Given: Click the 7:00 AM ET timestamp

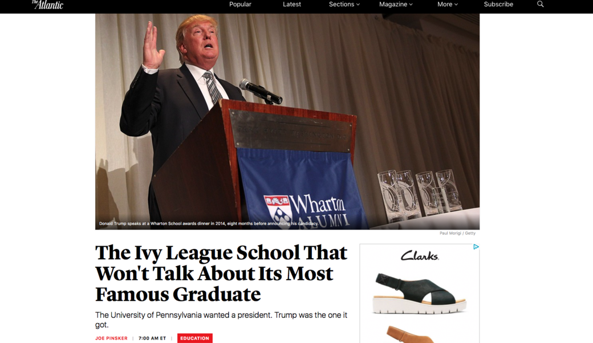Looking at the screenshot, I should 152,338.
